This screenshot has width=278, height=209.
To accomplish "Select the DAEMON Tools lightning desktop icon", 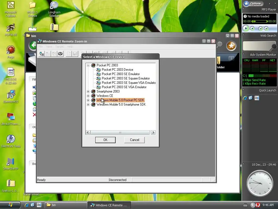I will click(x=11, y=141).
